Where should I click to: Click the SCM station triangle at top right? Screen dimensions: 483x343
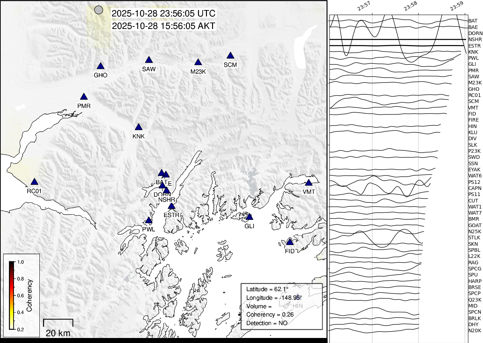(x=230, y=55)
